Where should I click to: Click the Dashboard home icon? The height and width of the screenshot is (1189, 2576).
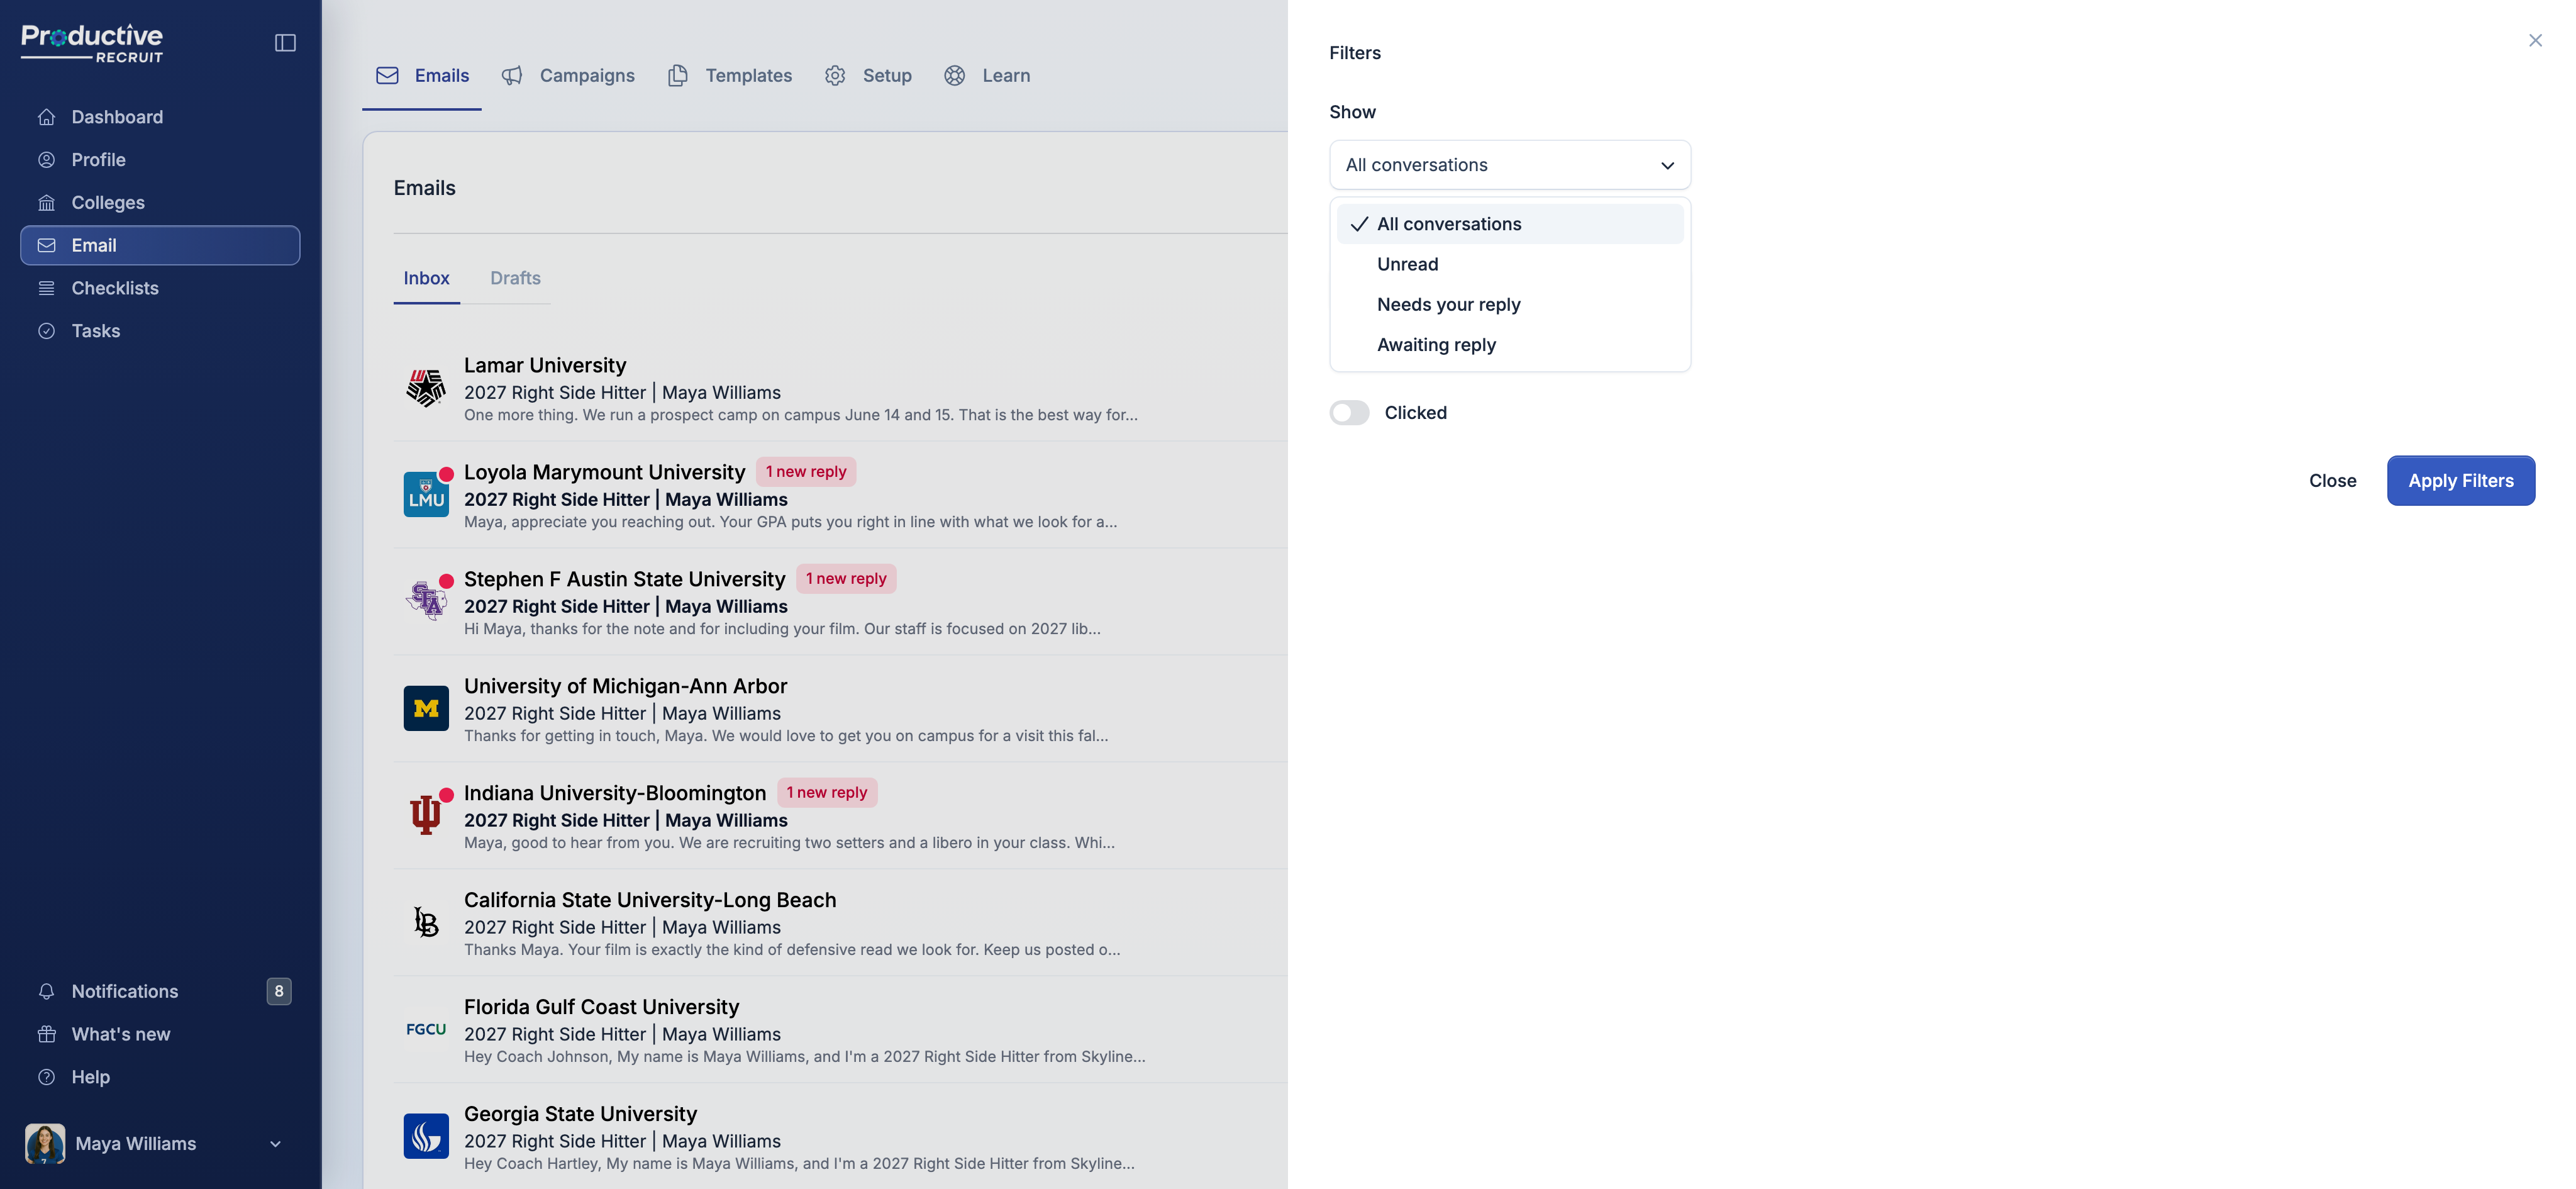46,117
